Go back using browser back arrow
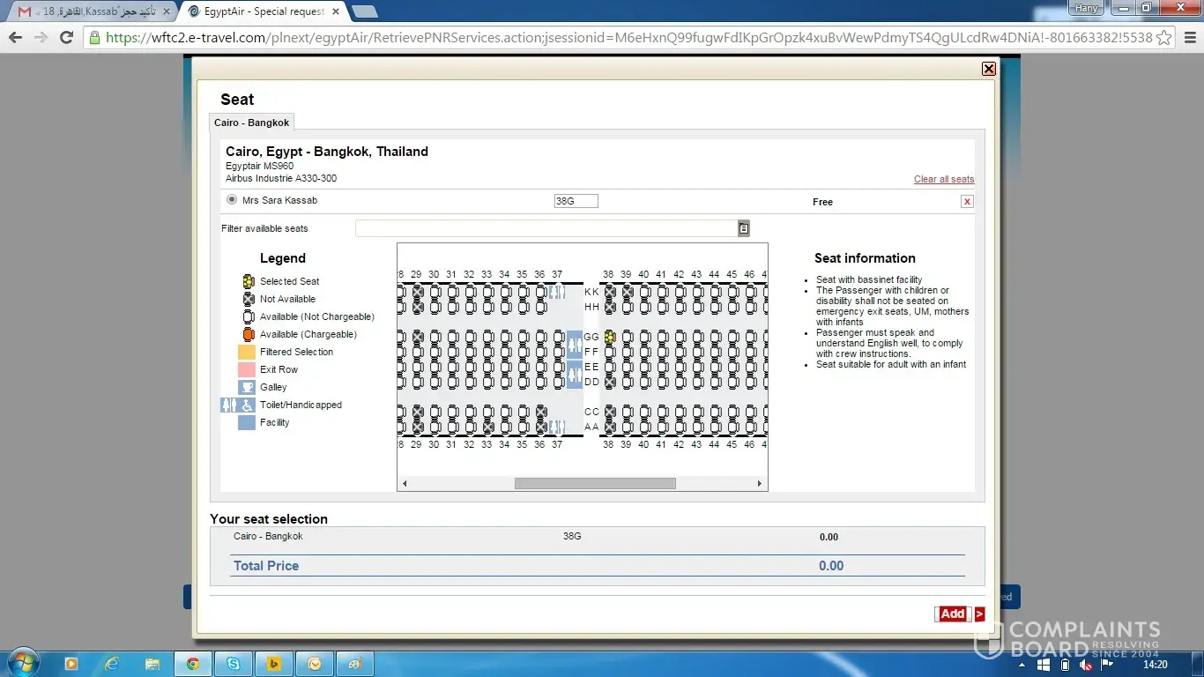This screenshot has height=677, width=1204. pyautogui.click(x=15, y=37)
